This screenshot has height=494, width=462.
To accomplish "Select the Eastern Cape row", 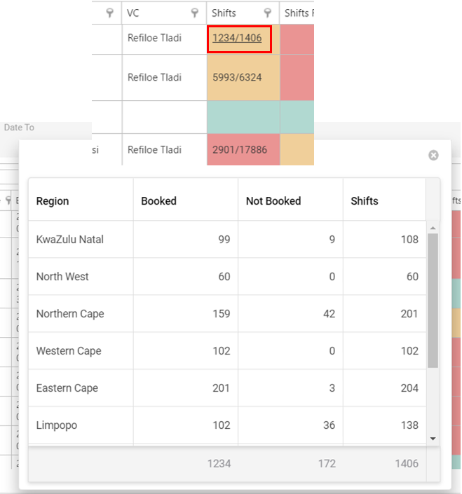I will click(x=227, y=388).
